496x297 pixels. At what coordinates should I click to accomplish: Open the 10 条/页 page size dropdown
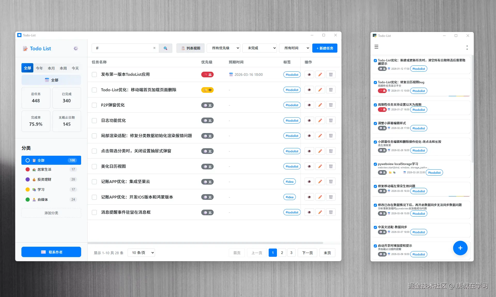141,253
